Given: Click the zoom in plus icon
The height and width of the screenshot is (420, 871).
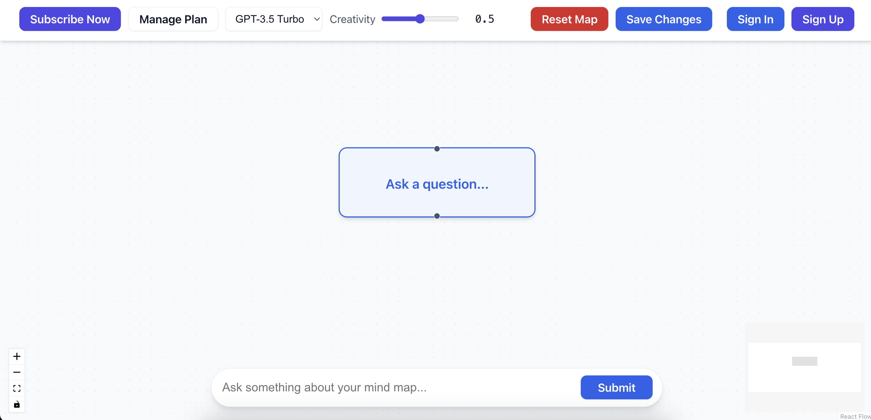Looking at the screenshot, I should [17, 356].
